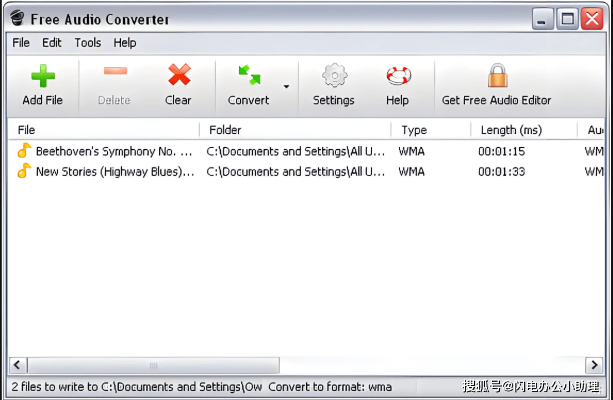This screenshot has width=613, height=400.
Task: Click the left arrow of the horizontal scrollbar
Action: (x=18, y=365)
